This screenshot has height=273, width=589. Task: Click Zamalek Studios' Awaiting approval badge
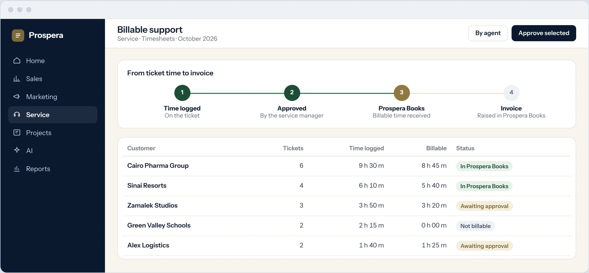click(x=484, y=206)
